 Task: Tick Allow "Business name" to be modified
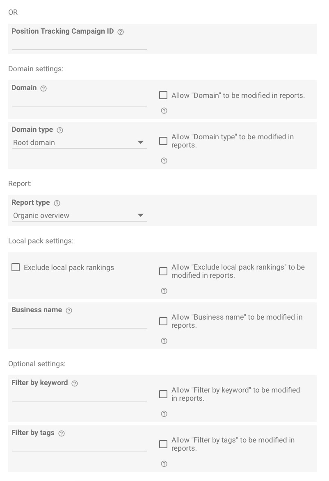pos(163,321)
